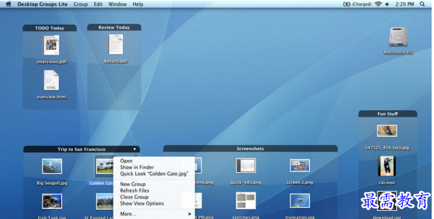Viewport: 434px width, 219px height.
Task: Choose Show in Finder from context menu
Action: pos(155,167)
